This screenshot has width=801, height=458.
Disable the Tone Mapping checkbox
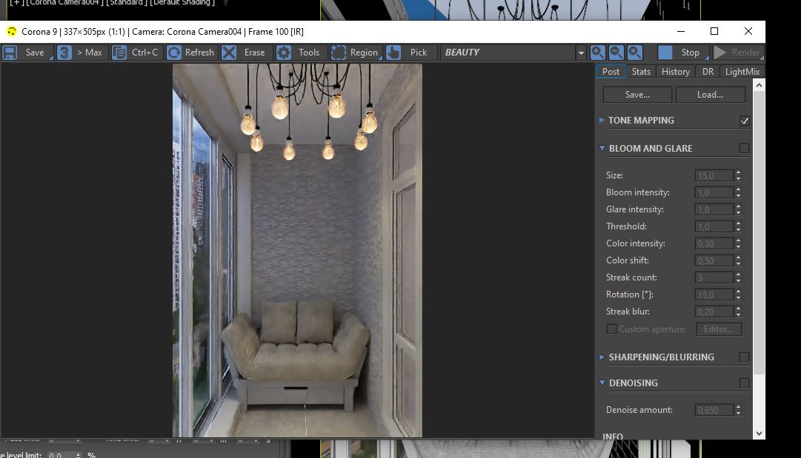pos(744,121)
